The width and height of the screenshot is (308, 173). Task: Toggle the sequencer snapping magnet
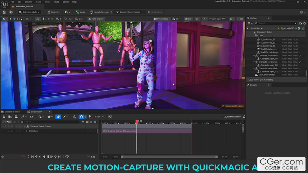(x=81, y=117)
